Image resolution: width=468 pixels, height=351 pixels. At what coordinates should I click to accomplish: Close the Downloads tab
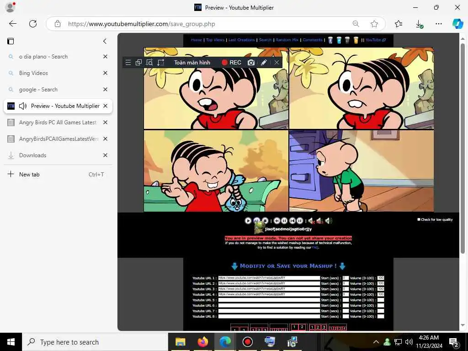106,155
